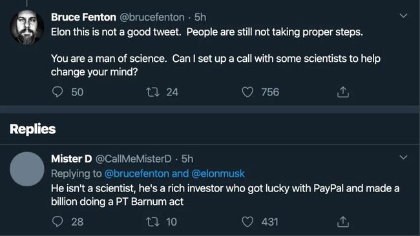Open the @brucefenton handle in tweet header
420x236 pixels.
click(152, 17)
